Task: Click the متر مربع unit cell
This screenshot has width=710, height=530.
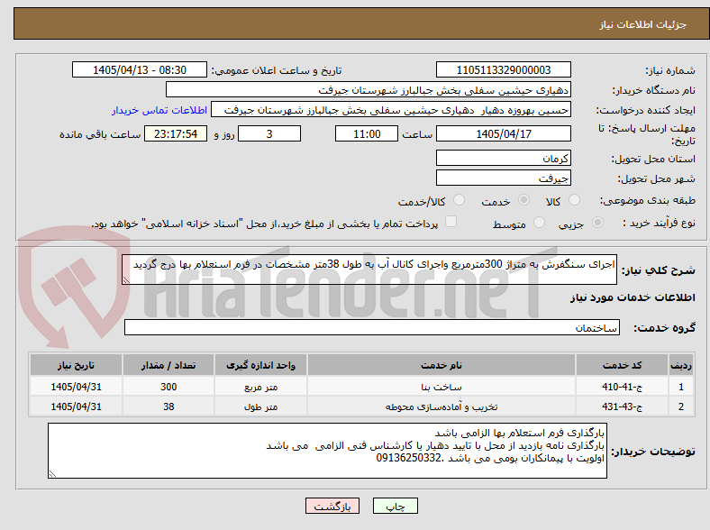Action: (x=260, y=387)
